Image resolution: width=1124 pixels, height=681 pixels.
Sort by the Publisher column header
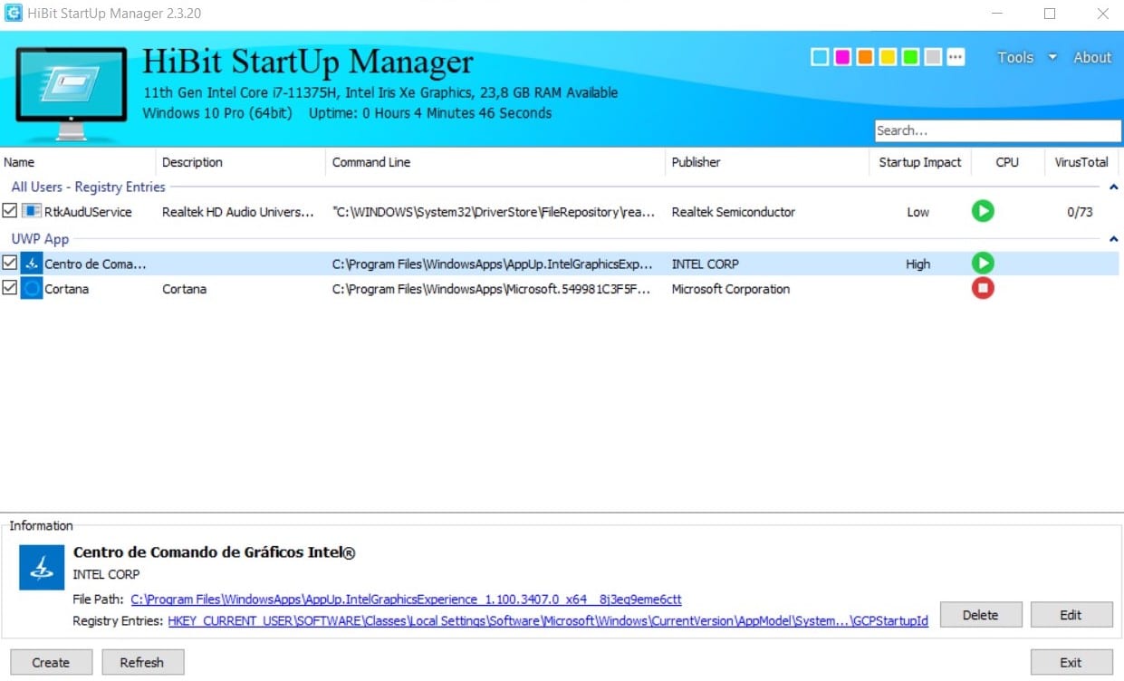click(766, 162)
